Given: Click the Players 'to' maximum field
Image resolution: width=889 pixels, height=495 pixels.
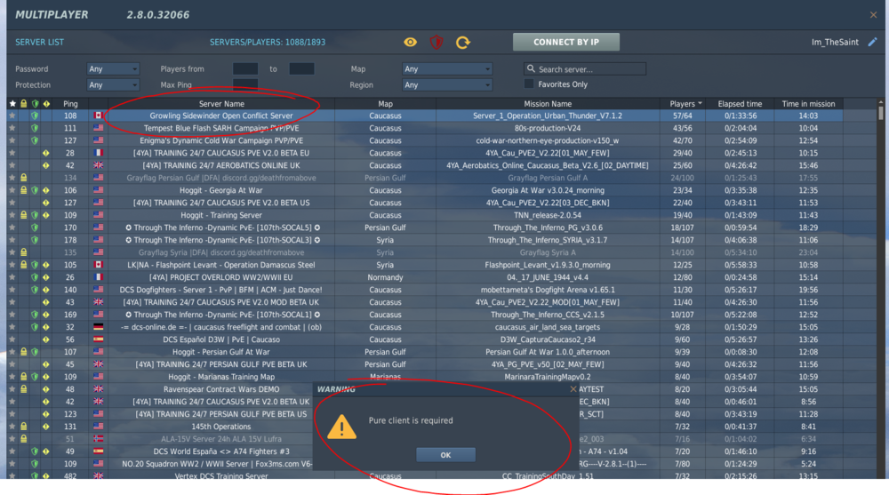Looking at the screenshot, I should point(301,69).
